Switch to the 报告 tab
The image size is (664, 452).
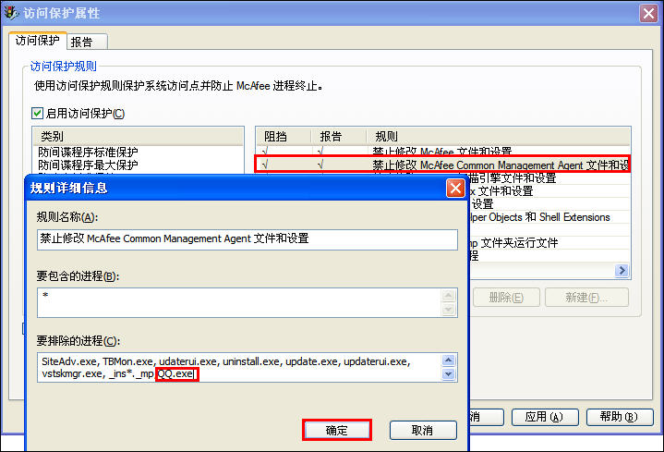coord(87,42)
